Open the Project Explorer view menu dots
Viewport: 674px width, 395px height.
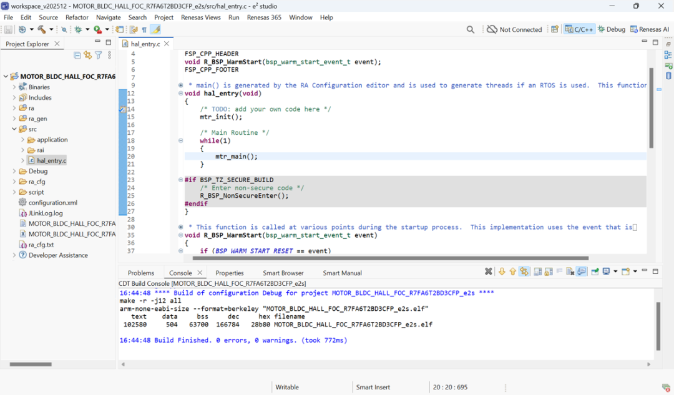tap(110, 55)
